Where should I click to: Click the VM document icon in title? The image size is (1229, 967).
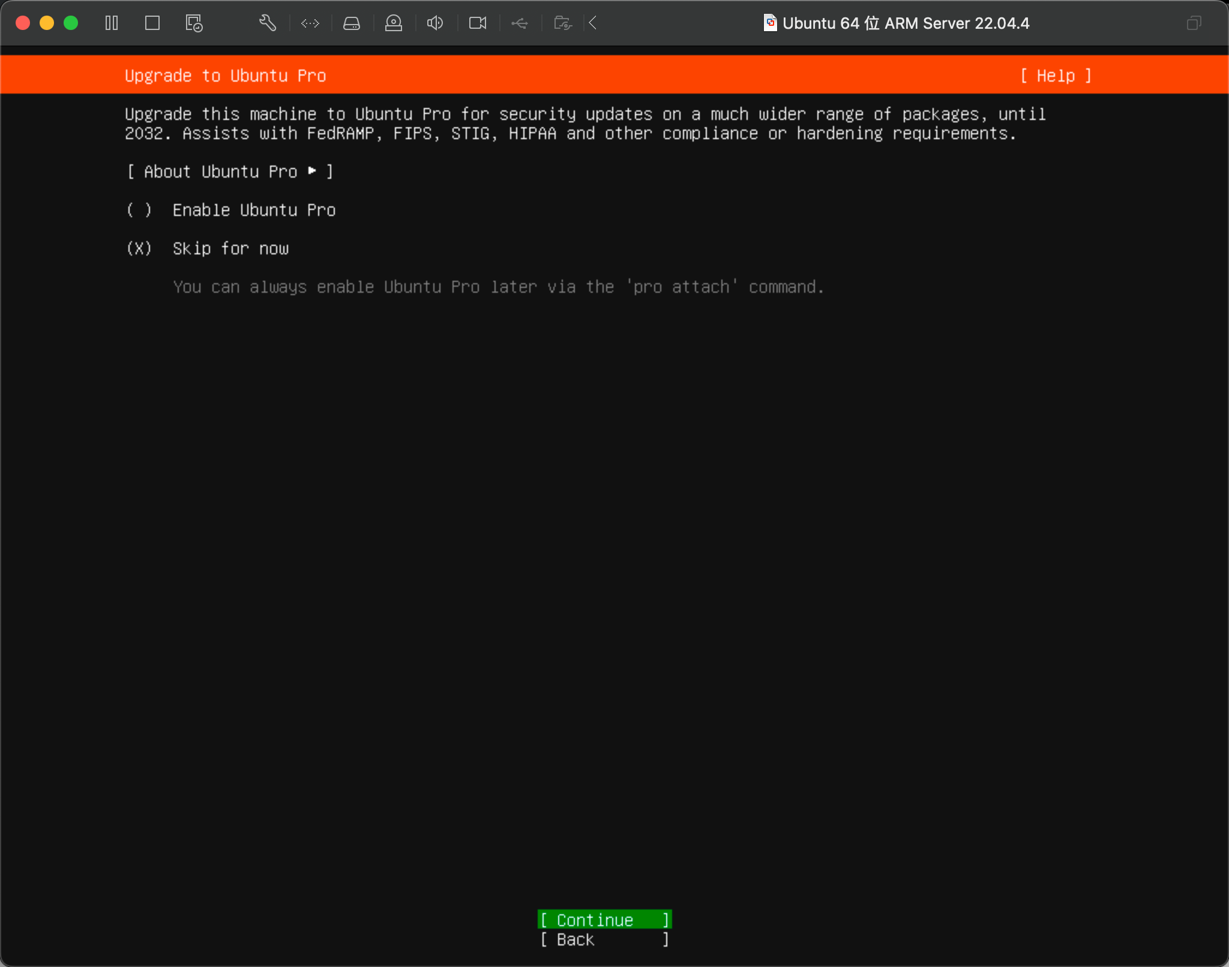(770, 23)
